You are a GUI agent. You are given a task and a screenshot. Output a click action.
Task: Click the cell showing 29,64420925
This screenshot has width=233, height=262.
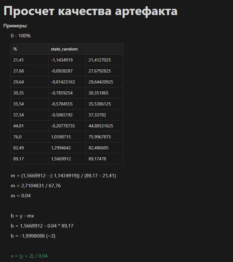[x=104, y=82]
